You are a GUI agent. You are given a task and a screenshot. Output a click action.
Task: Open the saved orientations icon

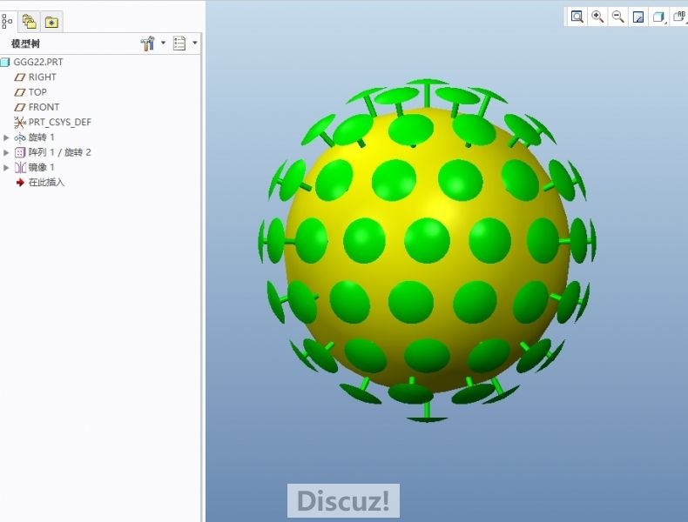[679, 17]
